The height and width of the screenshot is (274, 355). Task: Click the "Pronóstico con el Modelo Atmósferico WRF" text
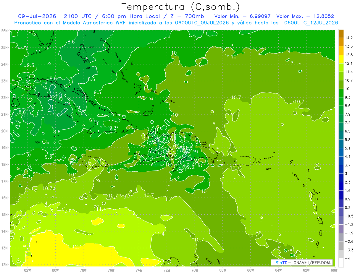pyautogui.click(x=70, y=23)
